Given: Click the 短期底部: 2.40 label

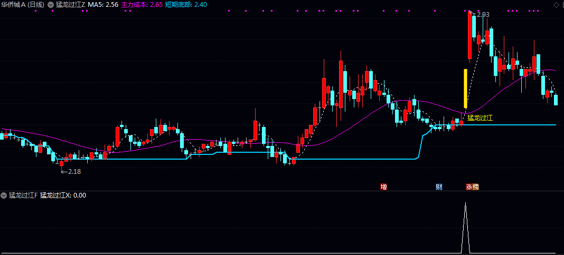Looking at the screenshot, I should pos(186,5).
